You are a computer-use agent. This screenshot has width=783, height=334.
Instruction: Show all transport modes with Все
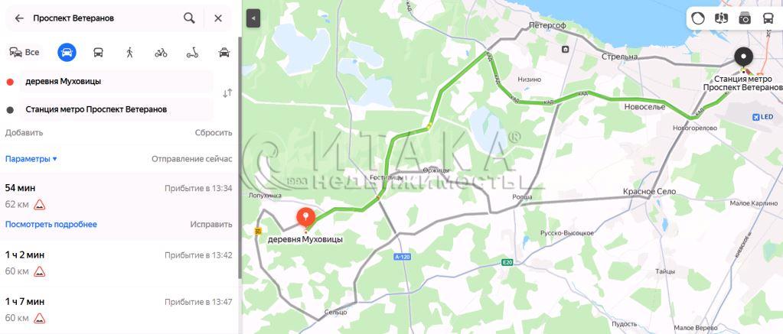click(x=24, y=52)
